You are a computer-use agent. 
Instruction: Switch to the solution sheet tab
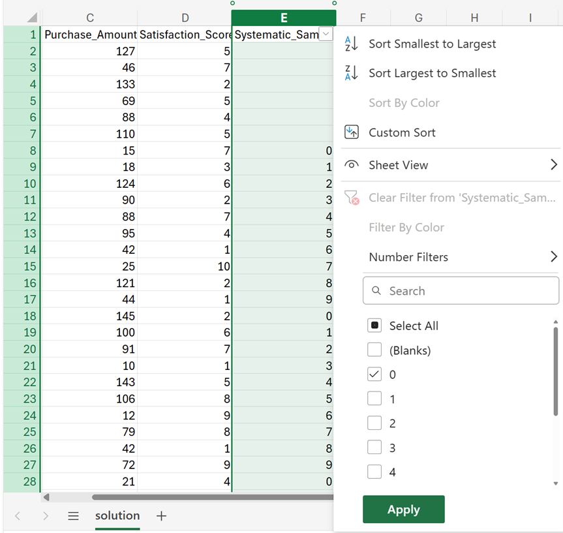tap(117, 516)
